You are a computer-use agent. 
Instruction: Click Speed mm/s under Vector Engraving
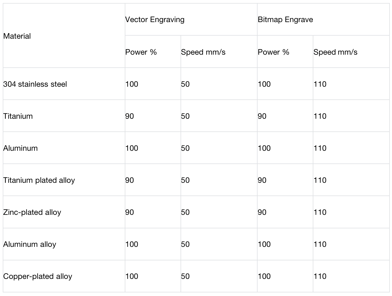203,52
